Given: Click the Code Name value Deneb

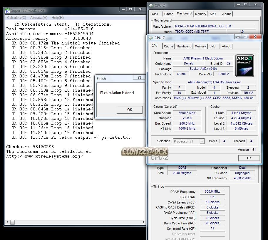Looking at the screenshot, I should [189, 64].
